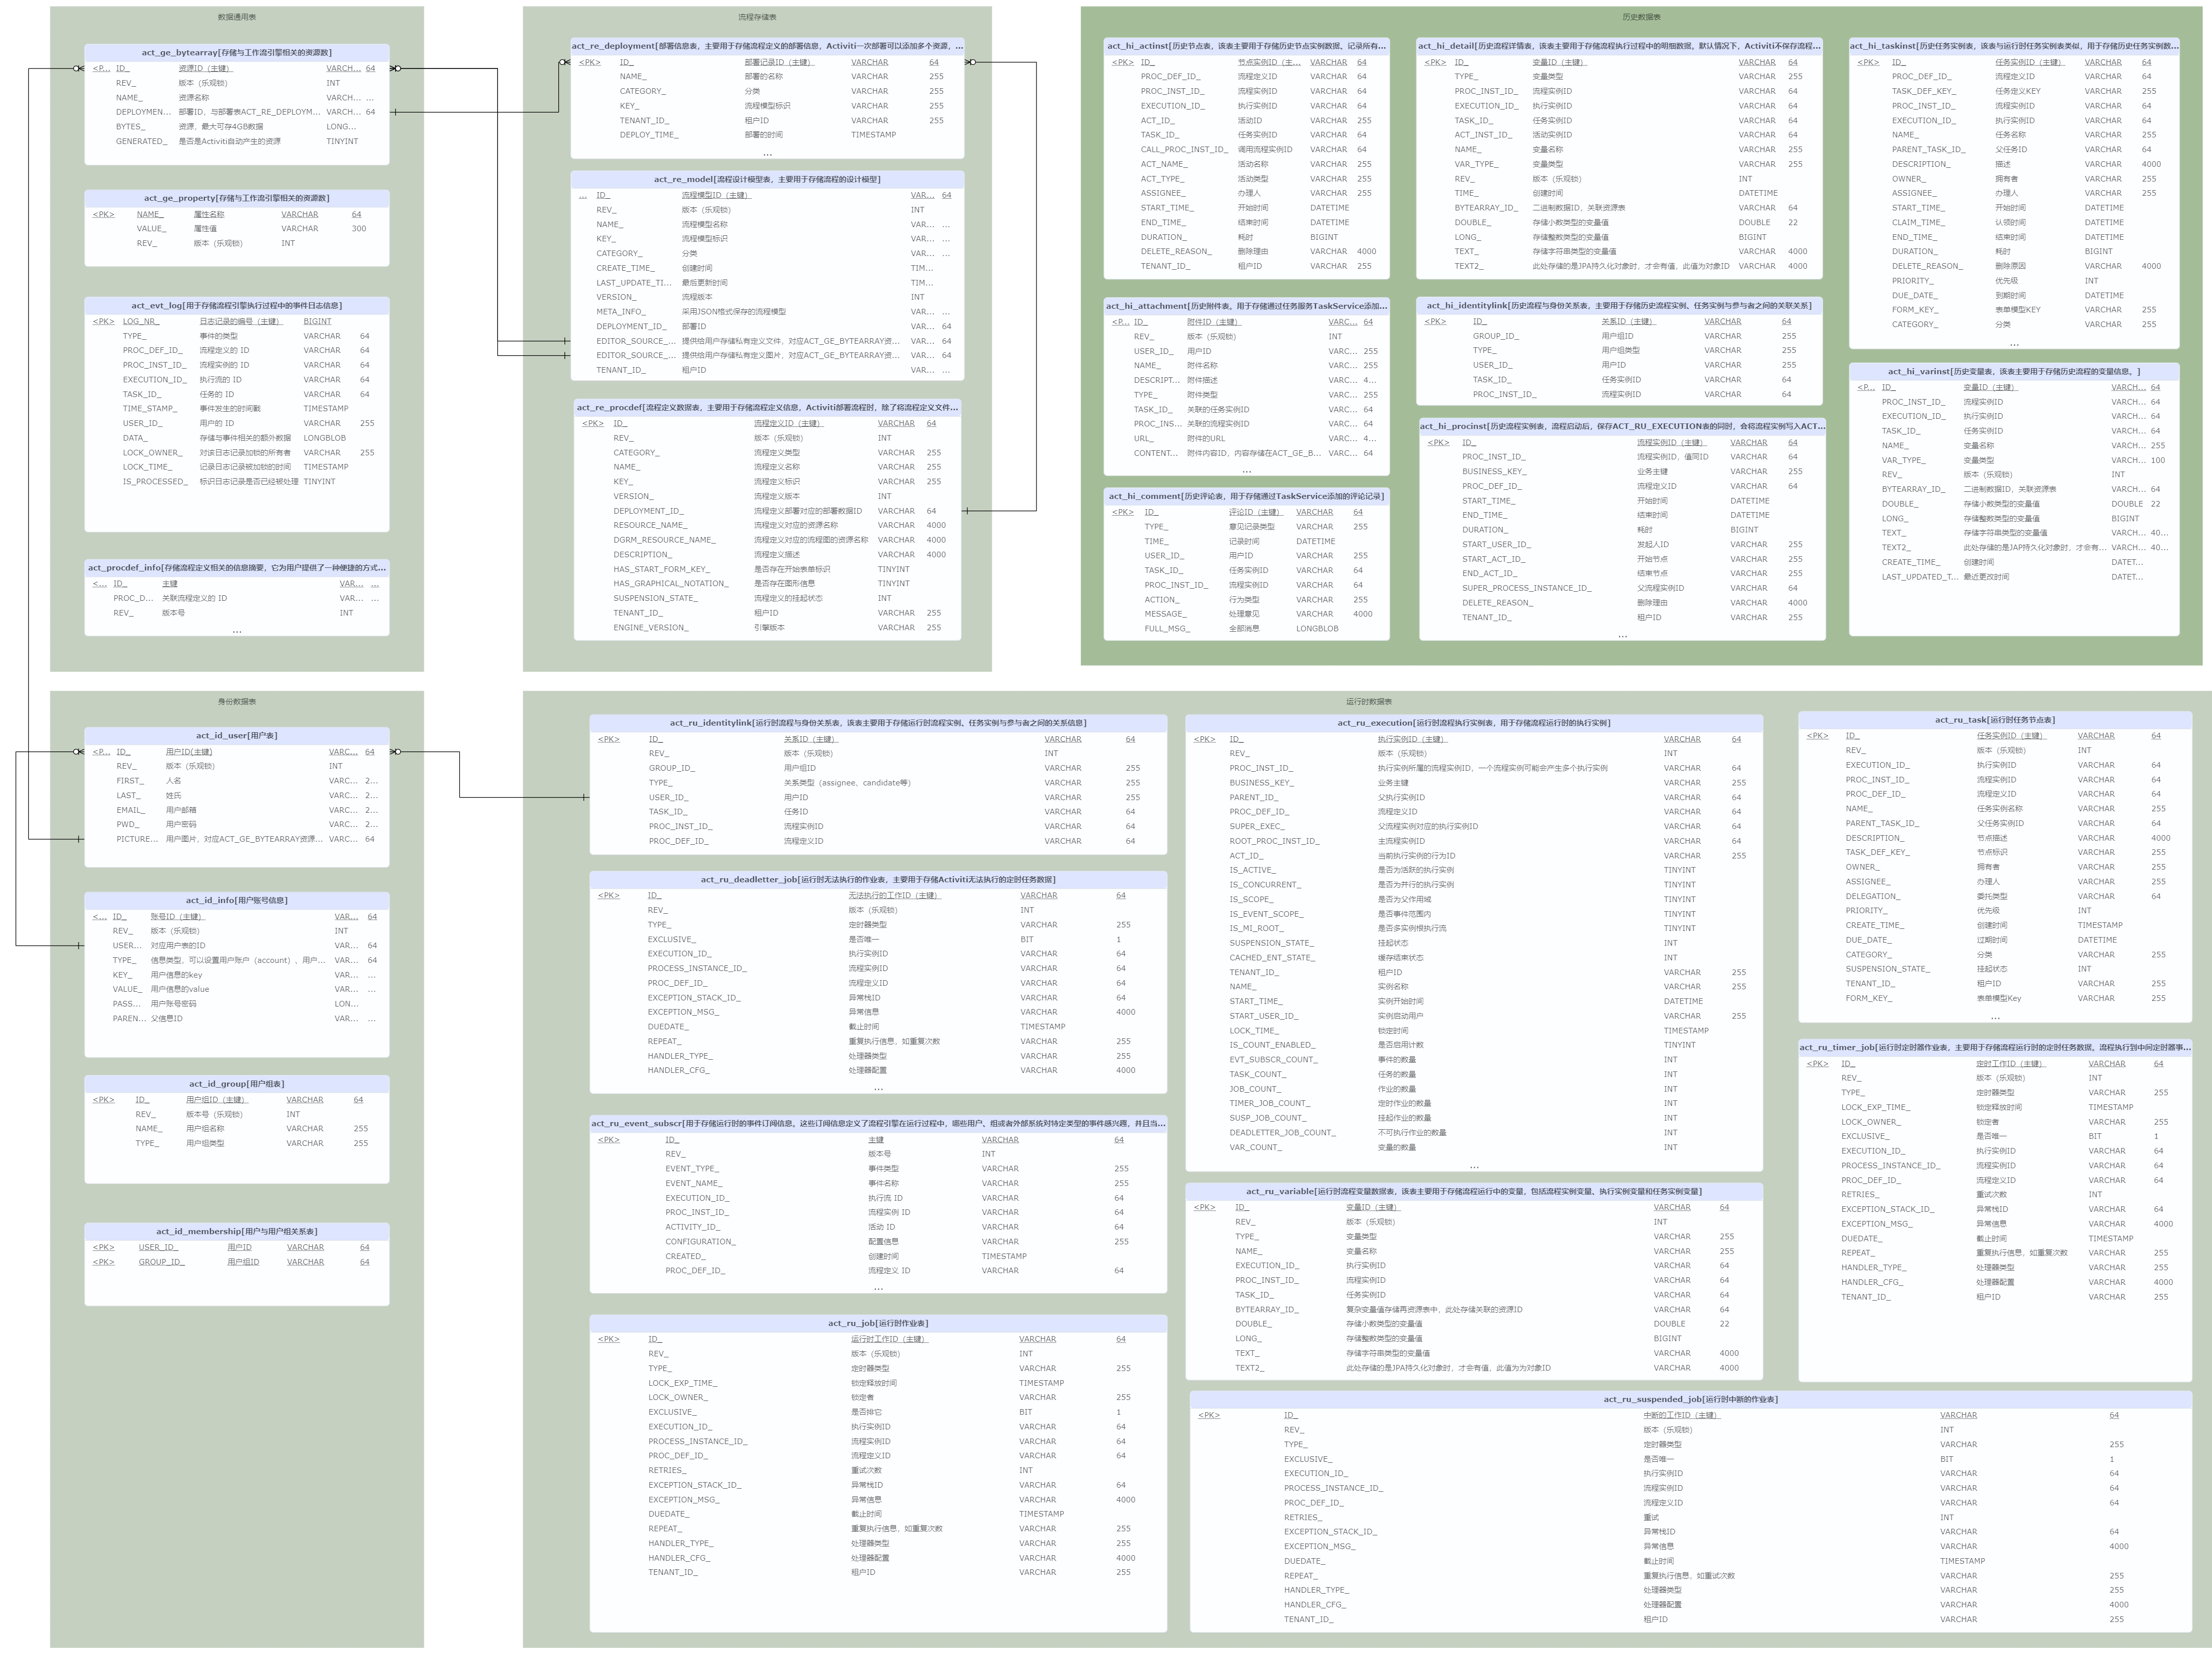
Task: Click the act_hi_varinst table header
Action: pos(2013,372)
